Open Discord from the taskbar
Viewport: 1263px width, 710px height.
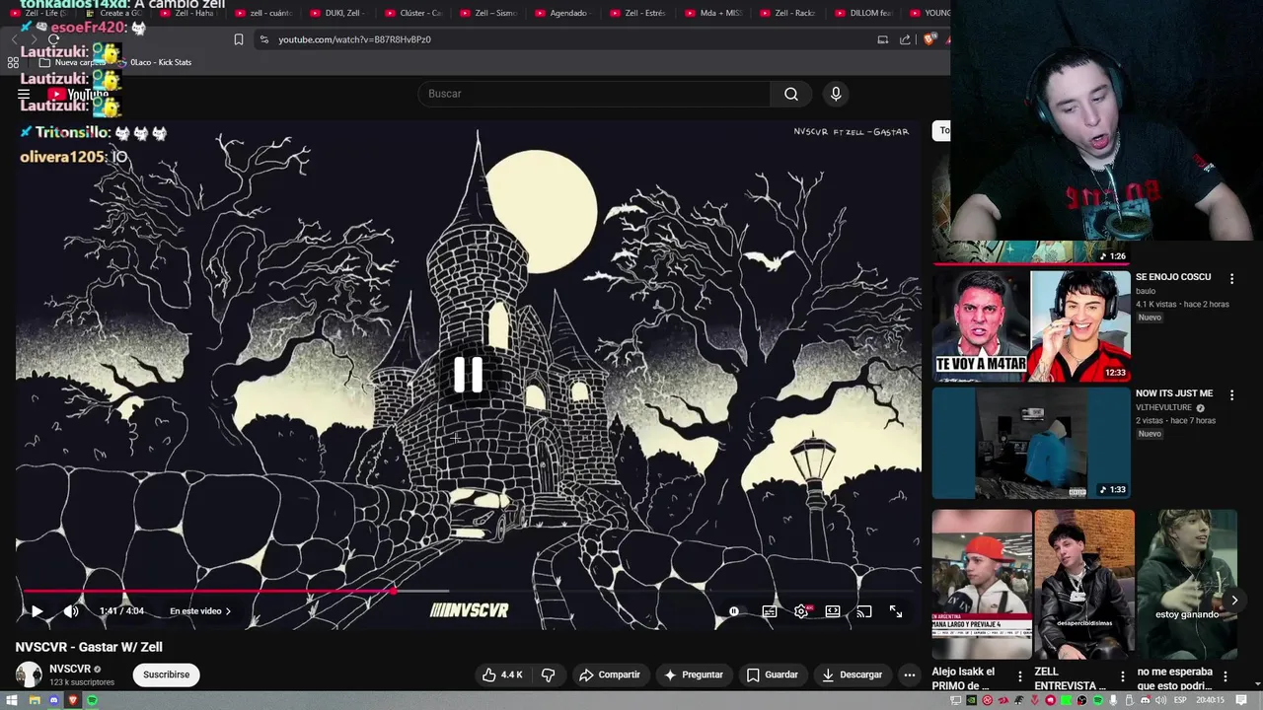point(53,700)
